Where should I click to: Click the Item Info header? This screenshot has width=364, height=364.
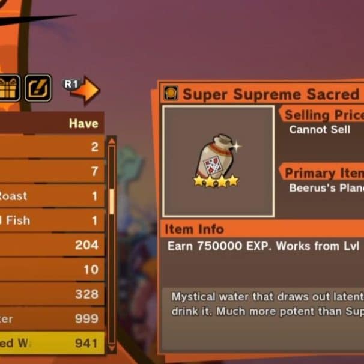click(x=194, y=229)
